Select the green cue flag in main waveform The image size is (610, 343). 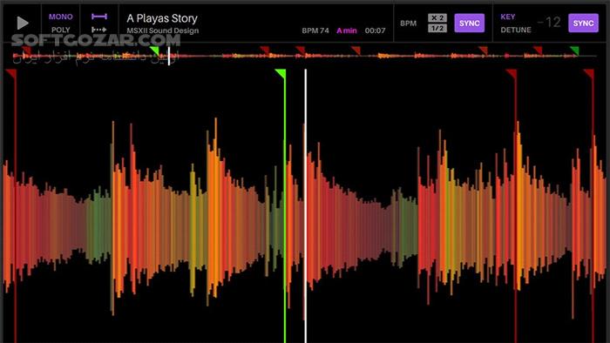click(x=281, y=74)
